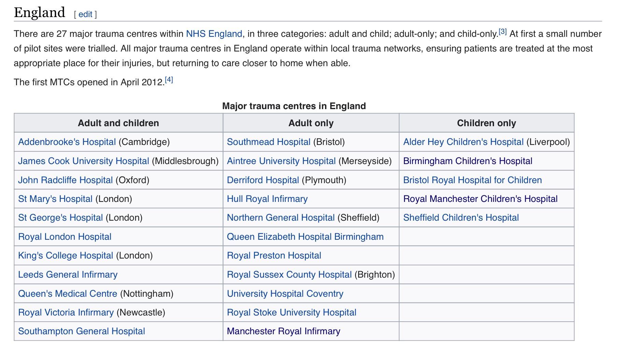Click the edit link beside England heading
This screenshot has height=353, width=618.
85,14
